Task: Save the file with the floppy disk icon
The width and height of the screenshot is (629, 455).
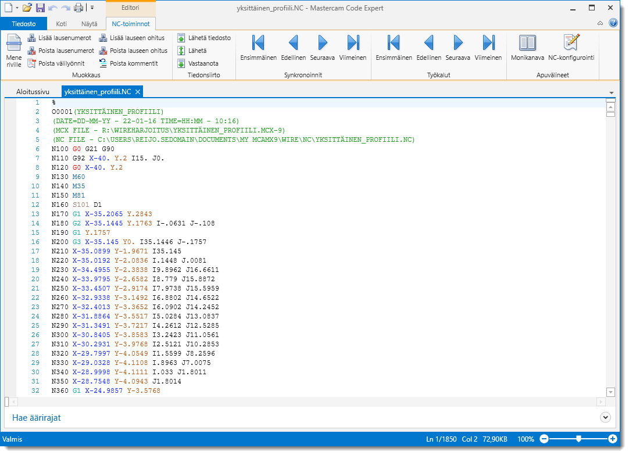Action: 40,8
